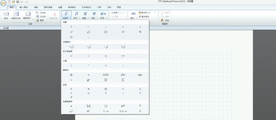Click the base units (基本单位) button
The width and height of the screenshot is (276, 120).
pos(144,16)
